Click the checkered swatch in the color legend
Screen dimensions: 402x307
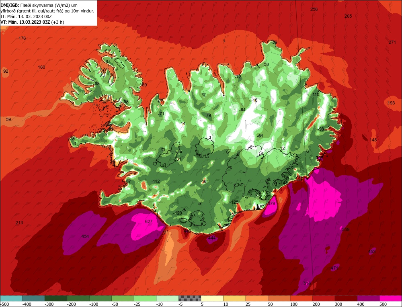(x=190, y=298)
